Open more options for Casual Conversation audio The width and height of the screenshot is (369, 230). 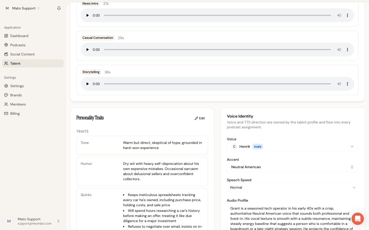pos(347,50)
